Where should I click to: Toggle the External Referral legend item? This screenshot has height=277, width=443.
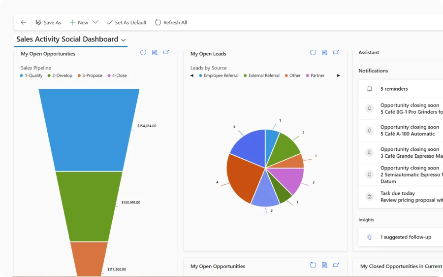click(x=262, y=75)
